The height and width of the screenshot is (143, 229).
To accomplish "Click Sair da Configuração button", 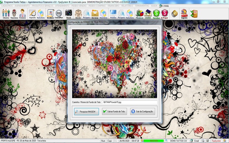I will 143,112.
